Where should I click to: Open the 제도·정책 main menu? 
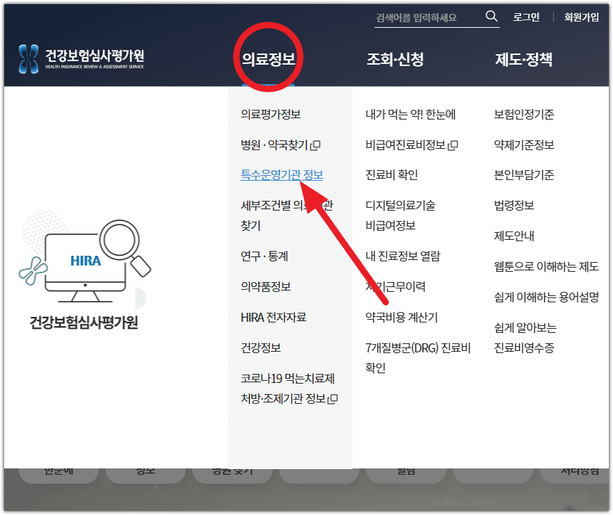pyautogui.click(x=524, y=60)
